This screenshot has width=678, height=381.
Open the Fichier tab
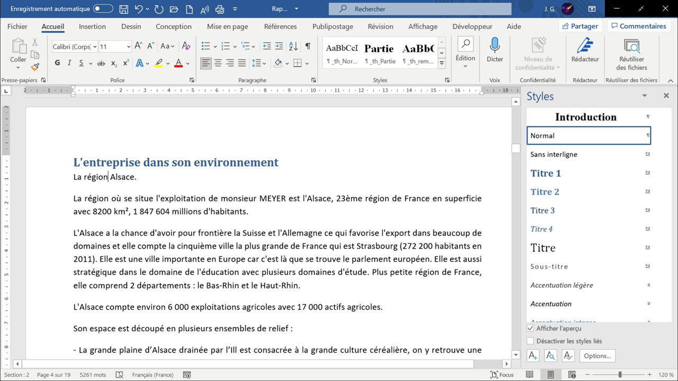point(17,26)
